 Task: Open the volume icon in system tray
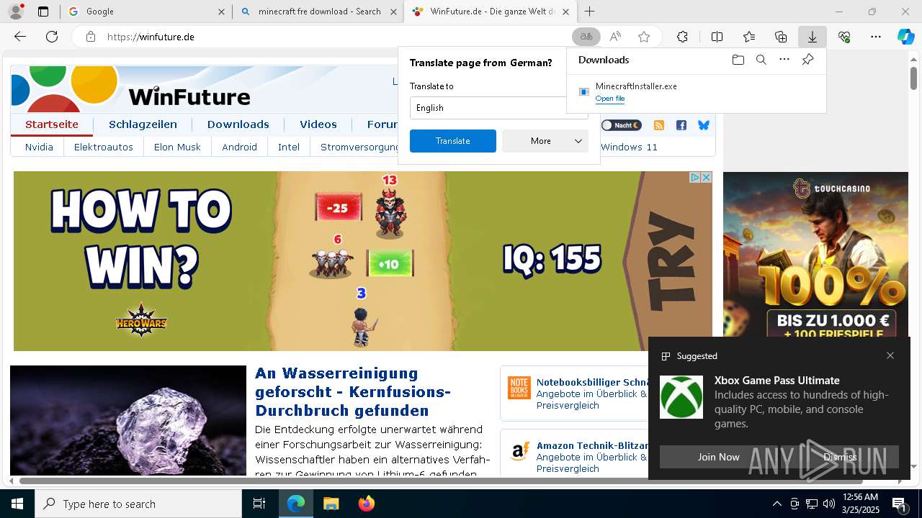point(828,504)
